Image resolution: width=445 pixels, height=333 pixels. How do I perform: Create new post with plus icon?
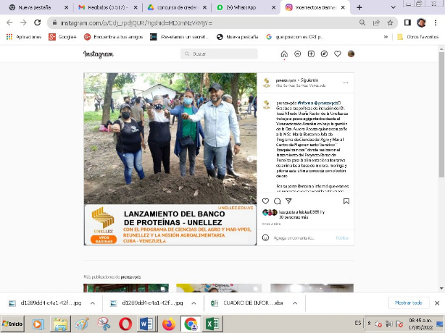[x=311, y=54]
